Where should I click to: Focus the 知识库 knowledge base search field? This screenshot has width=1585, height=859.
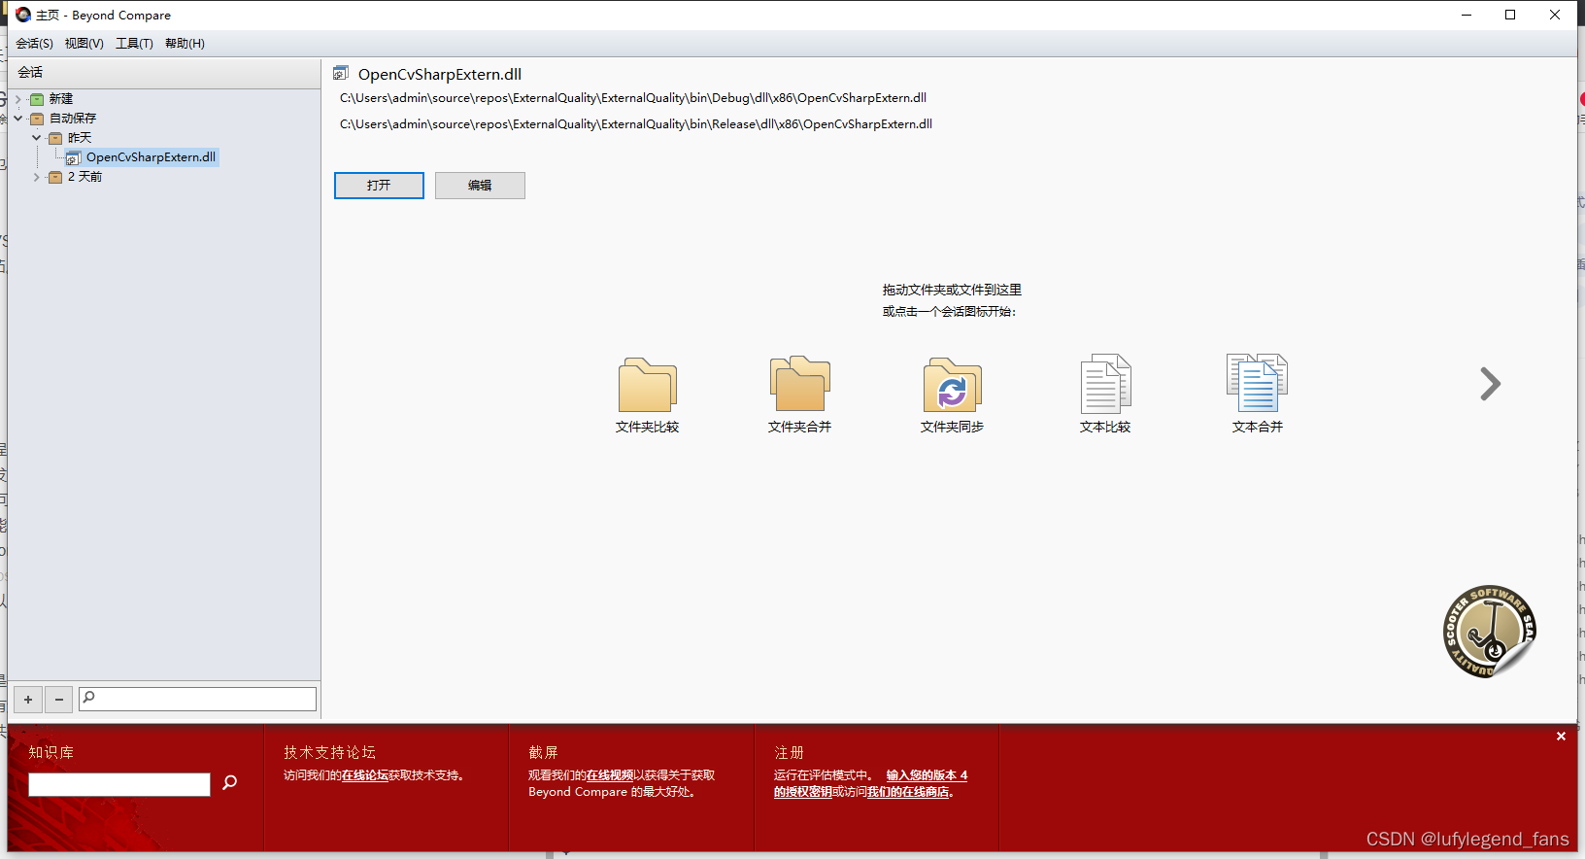(119, 784)
